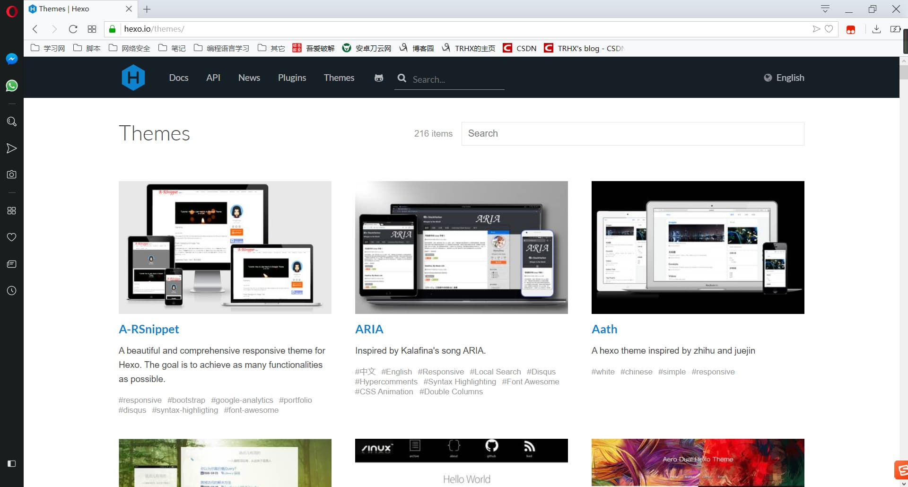Open the ARIA theme title link
908x487 pixels.
coord(369,329)
